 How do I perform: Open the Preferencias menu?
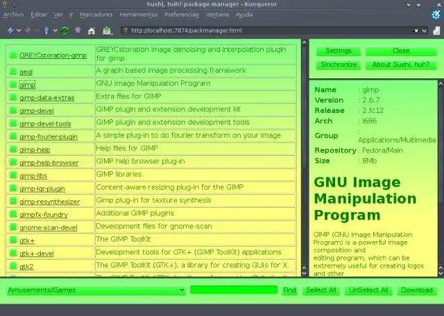pyautogui.click(x=182, y=15)
